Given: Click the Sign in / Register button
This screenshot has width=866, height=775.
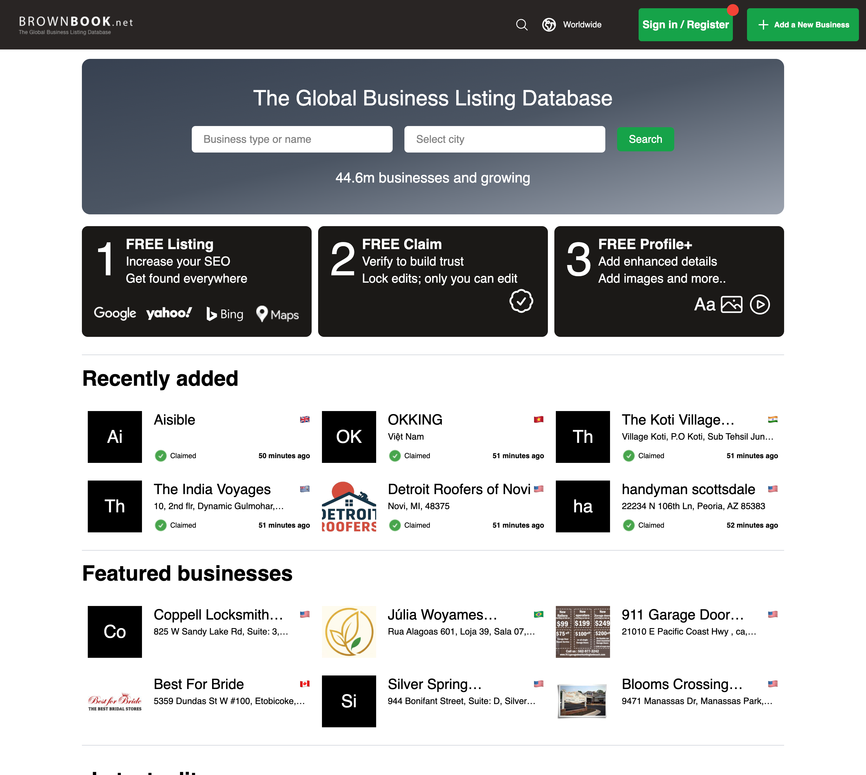Looking at the screenshot, I should point(685,25).
